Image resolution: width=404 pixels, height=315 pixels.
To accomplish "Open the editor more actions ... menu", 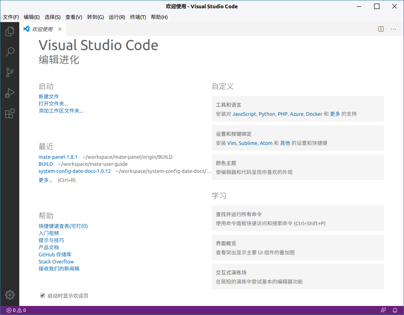I will point(393,29).
